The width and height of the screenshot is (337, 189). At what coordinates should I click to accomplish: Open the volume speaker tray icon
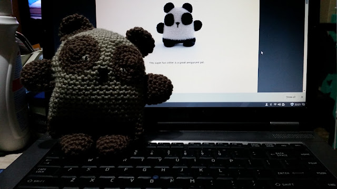click(279, 104)
